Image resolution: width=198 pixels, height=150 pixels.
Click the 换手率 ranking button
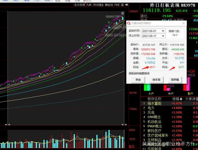coord(157,80)
